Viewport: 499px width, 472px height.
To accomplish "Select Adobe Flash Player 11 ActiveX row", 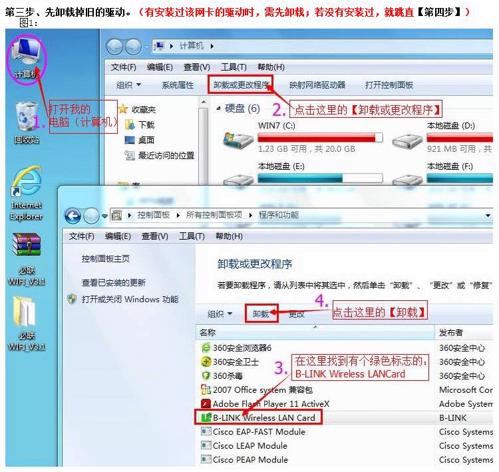I will coord(345,403).
